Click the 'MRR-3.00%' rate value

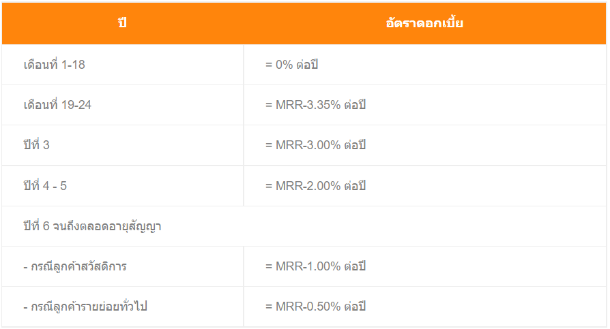point(308,145)
